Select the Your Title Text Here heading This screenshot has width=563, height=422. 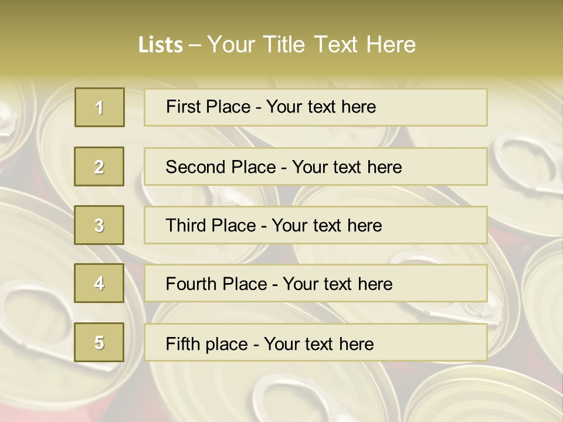311,45
